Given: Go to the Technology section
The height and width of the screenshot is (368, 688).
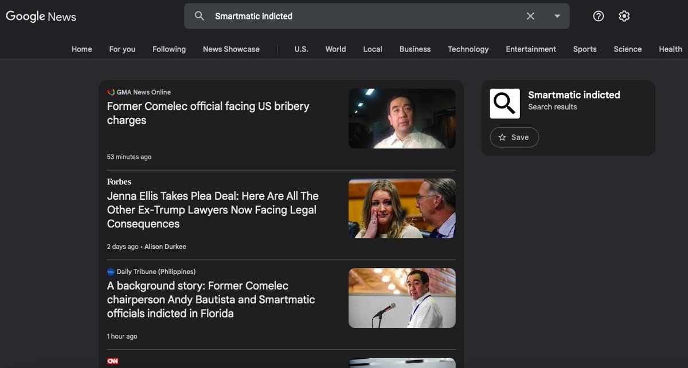Looking at the screenshot, I should [x=468, y=49].
